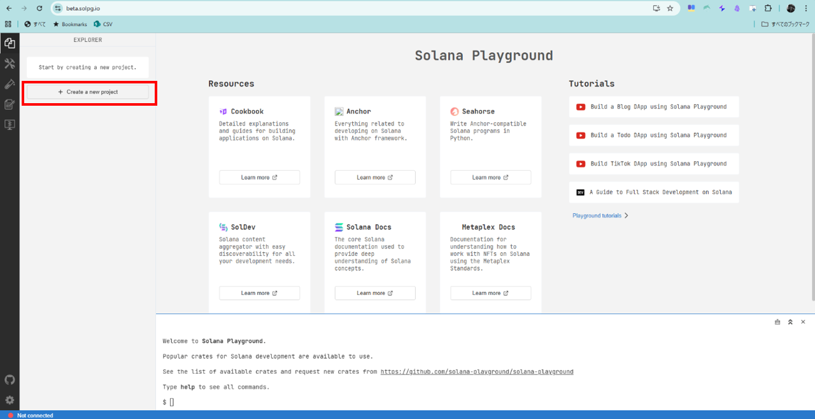
Task: Open the Bookmarks folder in bookmarks bar
Action: click(70, 24)
